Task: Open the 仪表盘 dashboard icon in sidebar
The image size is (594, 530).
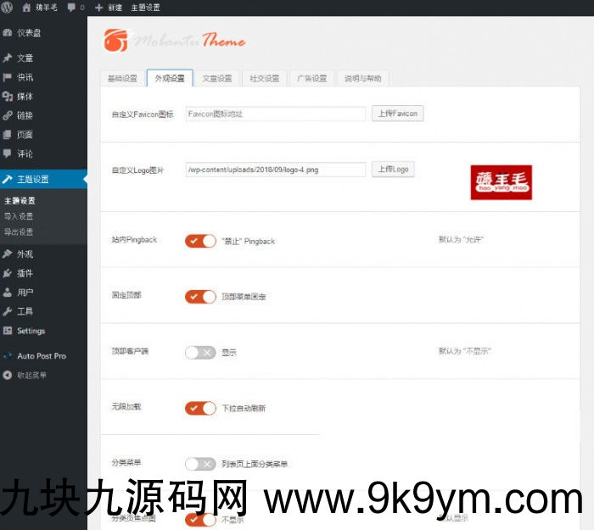Action: pyautogui.click(x=8, y=33)
